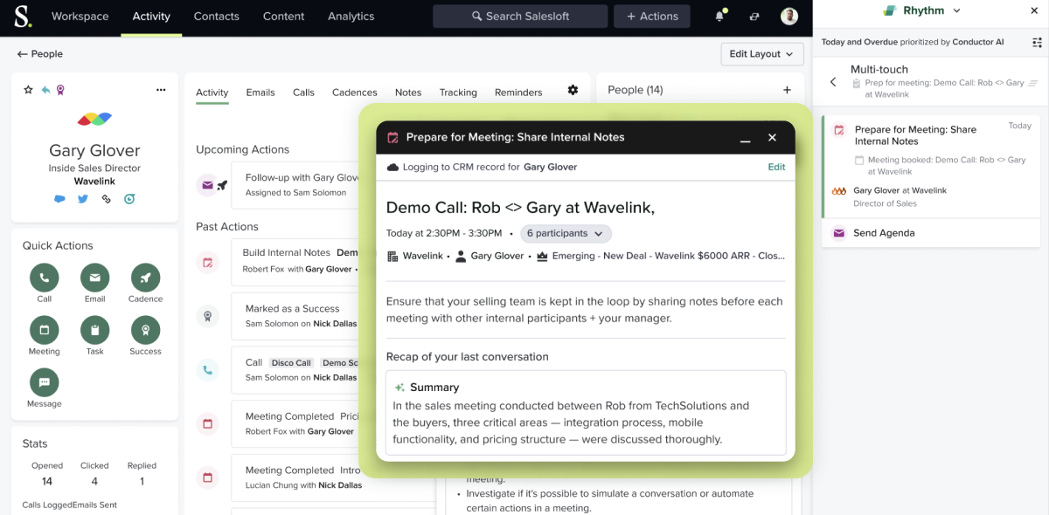Screen dimensions: 1049x515
Task: Open the user profile avatar
Action: pyautogui.click(x=789, y=17)
